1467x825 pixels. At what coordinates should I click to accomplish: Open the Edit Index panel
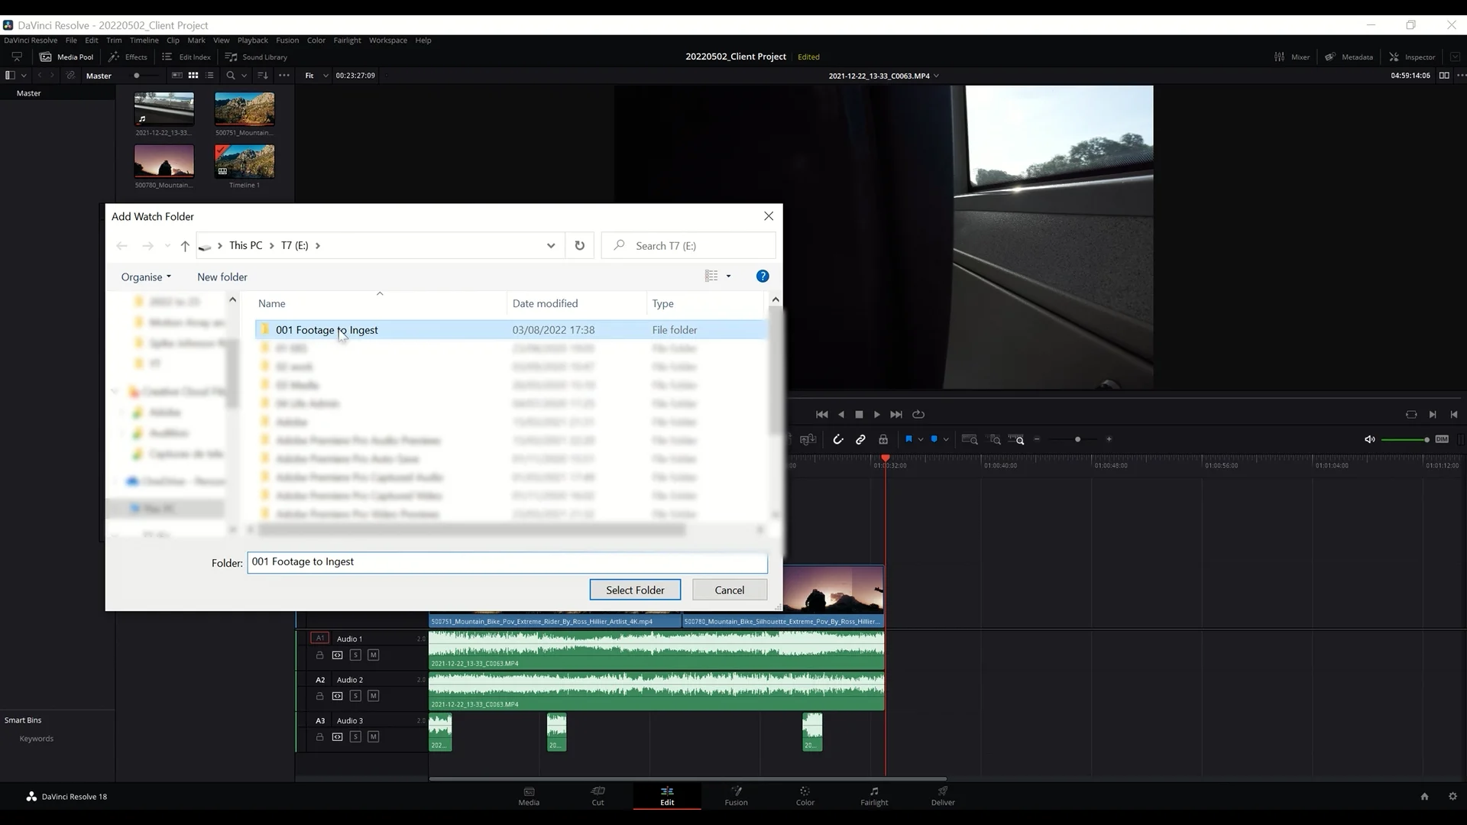coord(187,57)
